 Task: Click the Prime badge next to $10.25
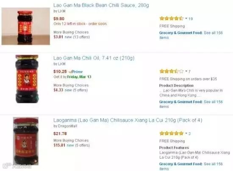pos(76,72)
